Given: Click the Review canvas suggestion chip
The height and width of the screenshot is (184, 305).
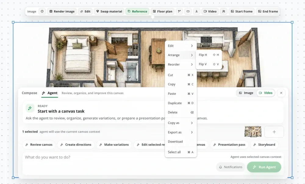Looking at the screenshot, I should click(39, 145).
